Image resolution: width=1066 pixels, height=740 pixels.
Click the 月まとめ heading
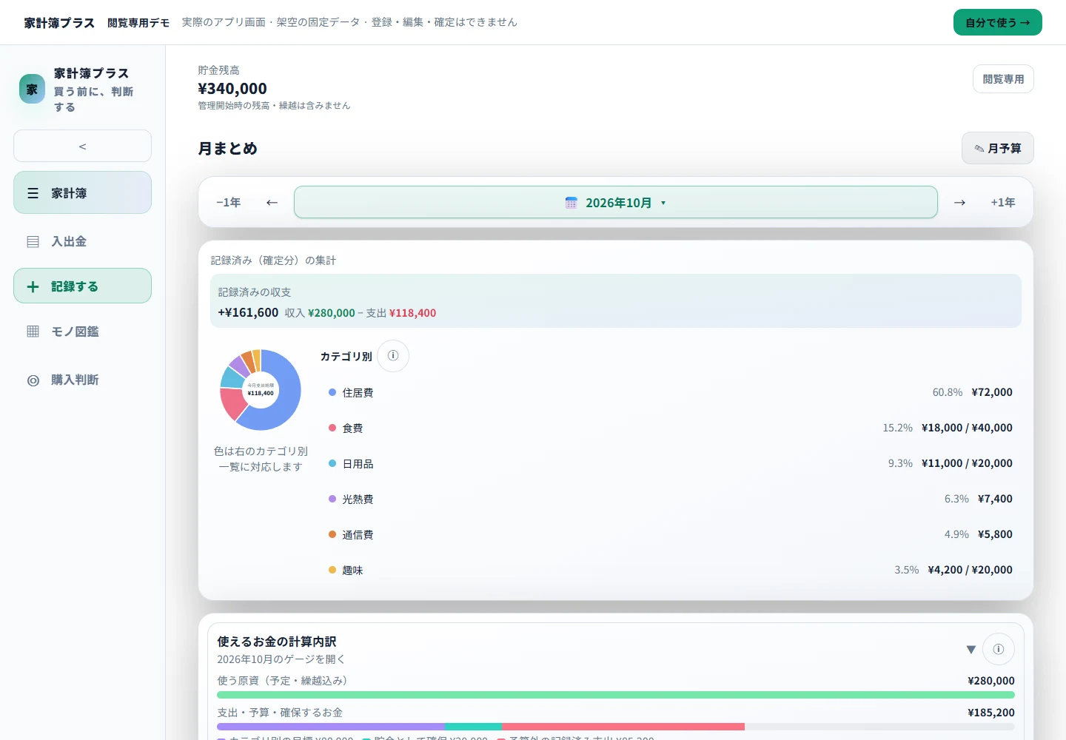227,148
